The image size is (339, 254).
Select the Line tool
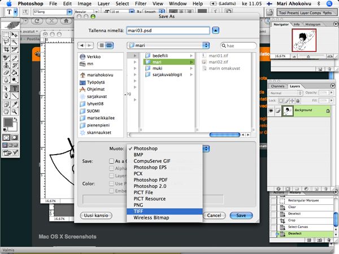(x=15, y=96)
